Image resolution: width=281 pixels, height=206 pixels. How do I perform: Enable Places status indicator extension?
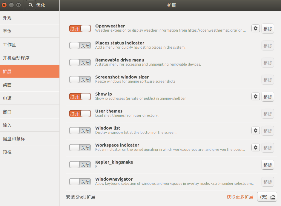80,45
